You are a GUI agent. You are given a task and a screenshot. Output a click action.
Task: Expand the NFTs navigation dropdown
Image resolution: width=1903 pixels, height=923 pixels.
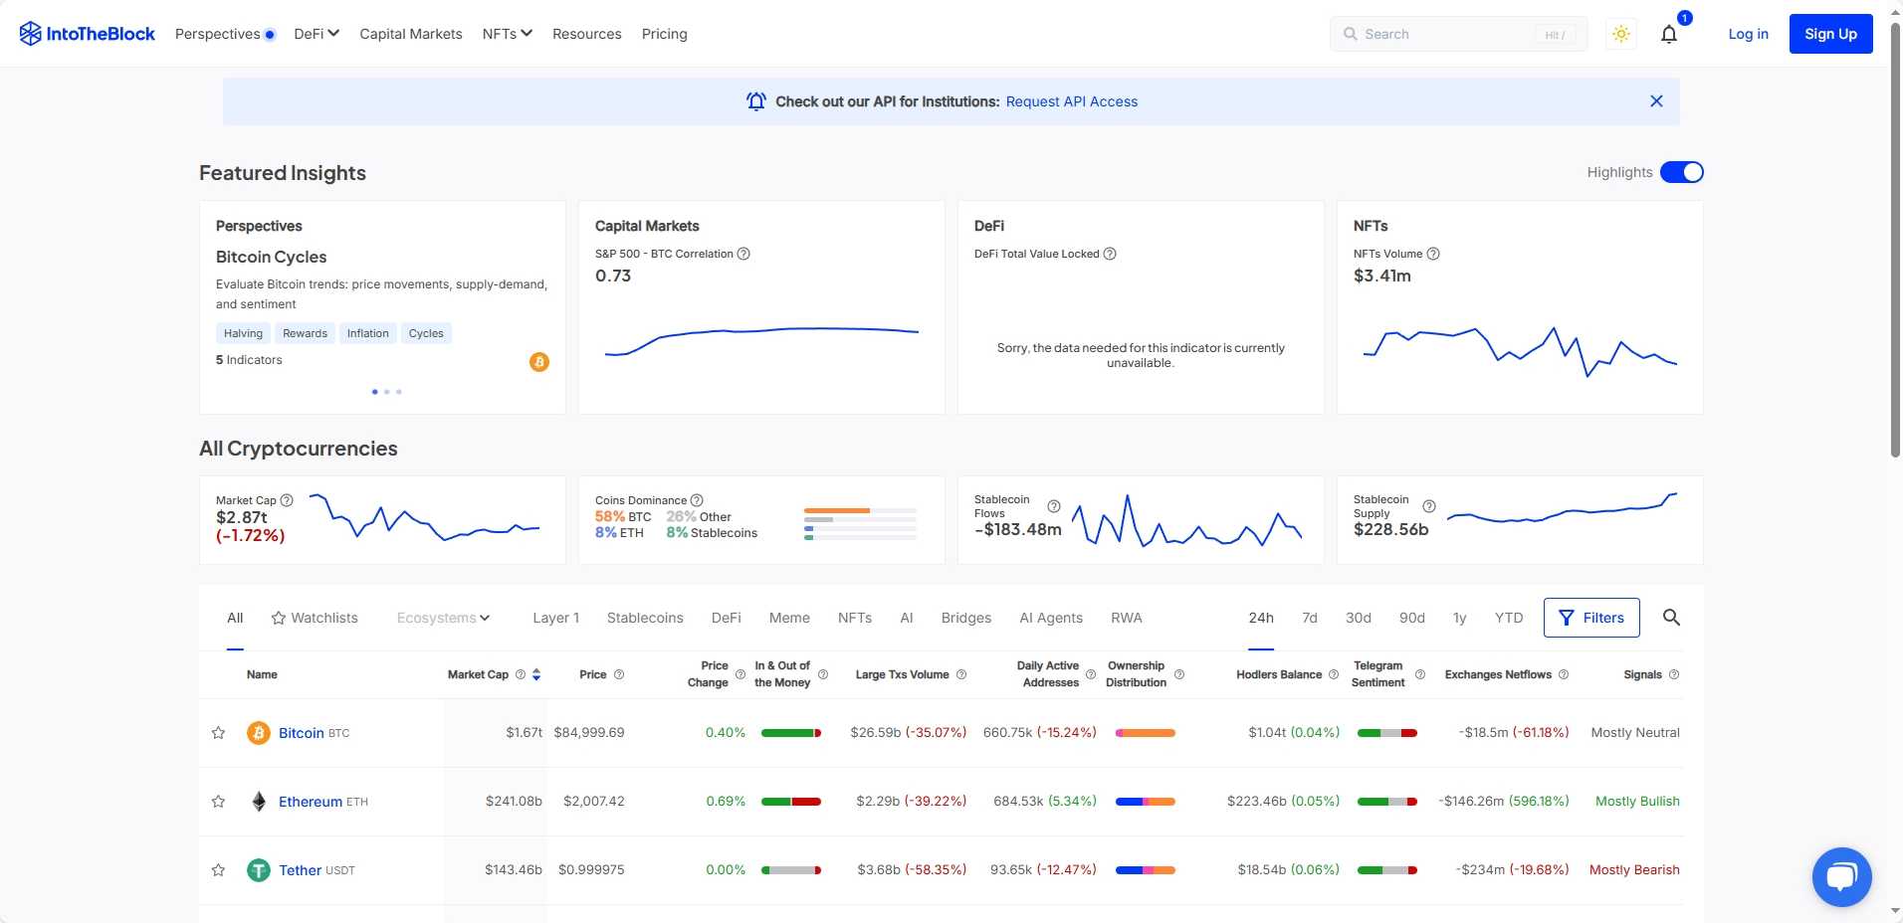507,34
